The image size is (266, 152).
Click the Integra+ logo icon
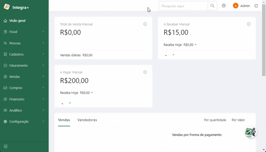point(7,7)
